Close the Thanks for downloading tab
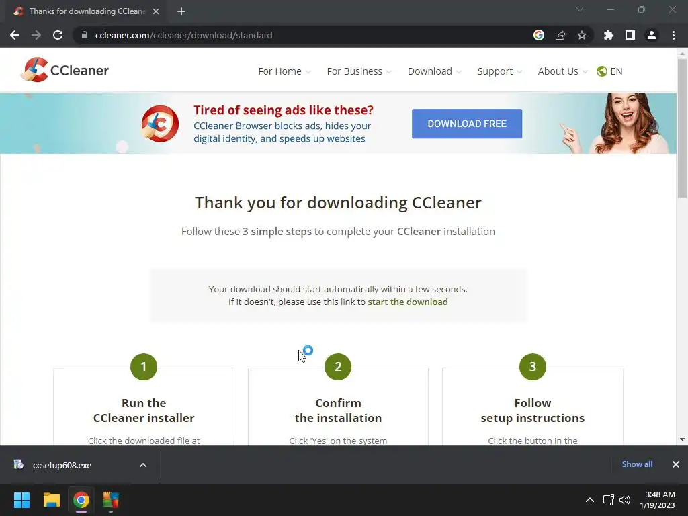 click(156, 11)
